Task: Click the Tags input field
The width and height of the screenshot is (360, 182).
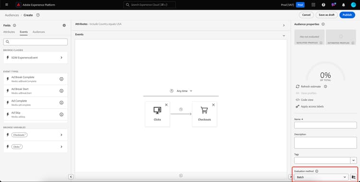Action: point(323,160)
